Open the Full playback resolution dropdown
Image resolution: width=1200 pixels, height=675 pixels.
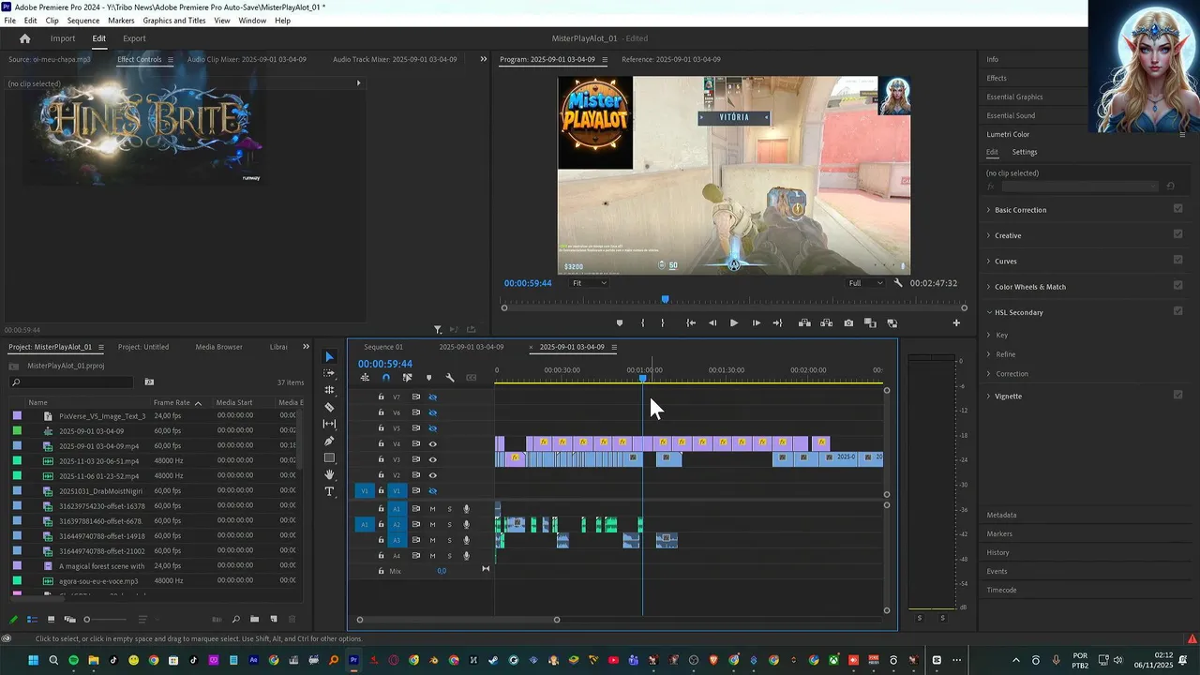point(865,283)
